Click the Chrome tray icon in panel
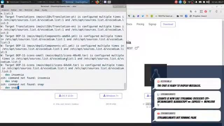 184,2
